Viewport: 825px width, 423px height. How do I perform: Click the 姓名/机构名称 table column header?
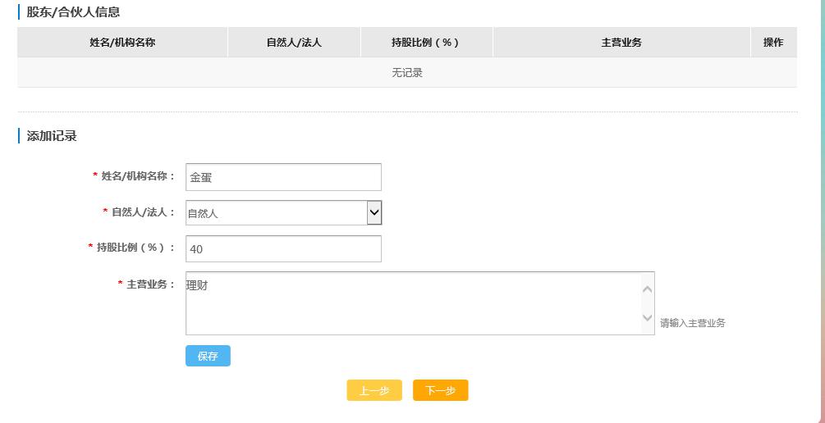point(122,43)
